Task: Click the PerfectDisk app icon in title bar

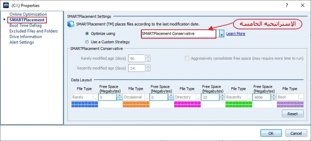Action: [x=6, y=5]
